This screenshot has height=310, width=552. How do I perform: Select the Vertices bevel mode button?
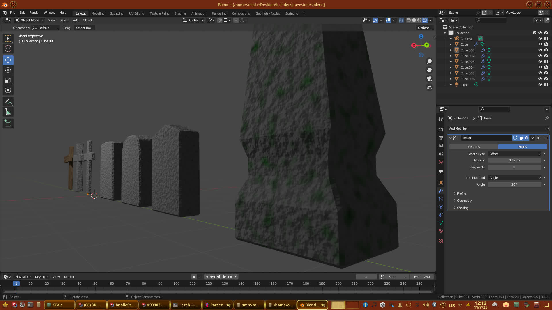coord(474,147)
